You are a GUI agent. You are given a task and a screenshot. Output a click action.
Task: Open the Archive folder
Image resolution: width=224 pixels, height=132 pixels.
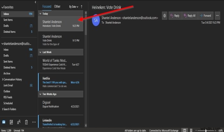pos(18,73)
